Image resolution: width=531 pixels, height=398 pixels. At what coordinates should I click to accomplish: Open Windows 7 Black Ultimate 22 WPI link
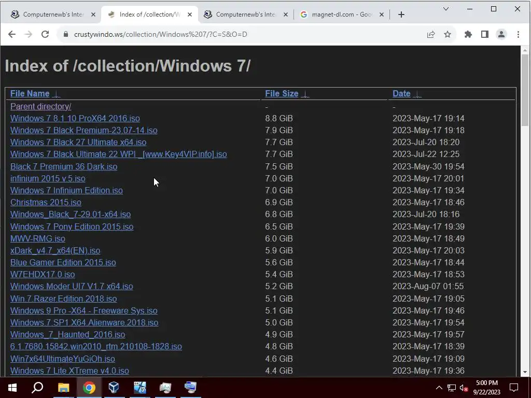click(x=119, y=154)
